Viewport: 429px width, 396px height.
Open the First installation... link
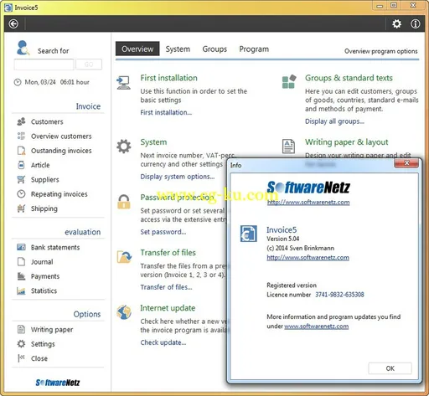click(166, 112)
